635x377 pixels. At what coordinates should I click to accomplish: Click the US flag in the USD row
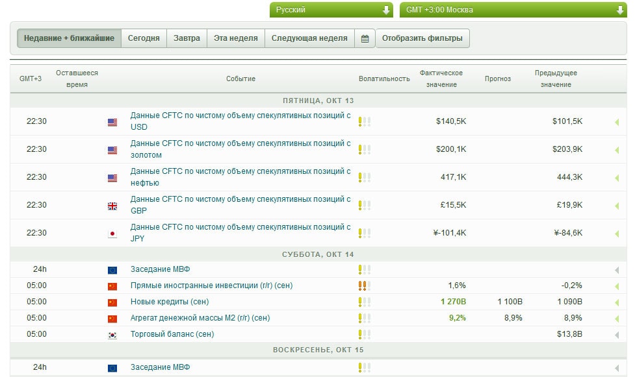[112, 122]
